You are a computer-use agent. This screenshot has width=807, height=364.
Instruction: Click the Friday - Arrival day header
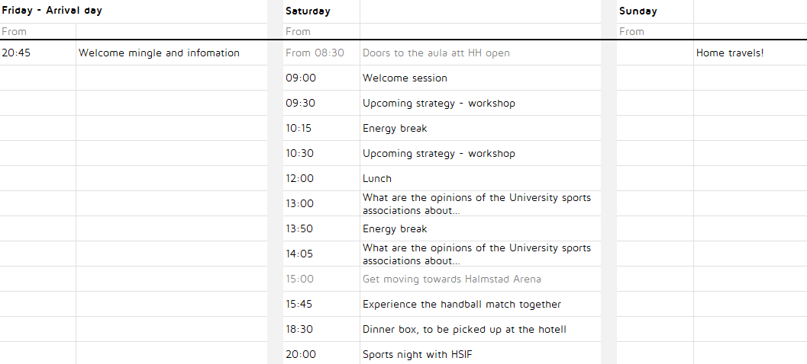[x=52, y=11]
